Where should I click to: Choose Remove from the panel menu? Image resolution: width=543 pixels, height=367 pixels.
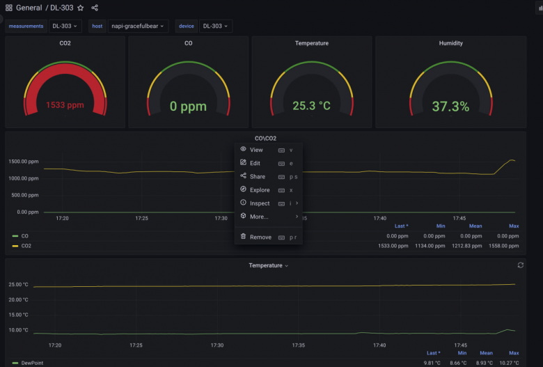point(269,237)
